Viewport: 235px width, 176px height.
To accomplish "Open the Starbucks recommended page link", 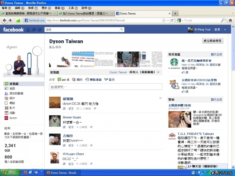I will pos(196,60).
